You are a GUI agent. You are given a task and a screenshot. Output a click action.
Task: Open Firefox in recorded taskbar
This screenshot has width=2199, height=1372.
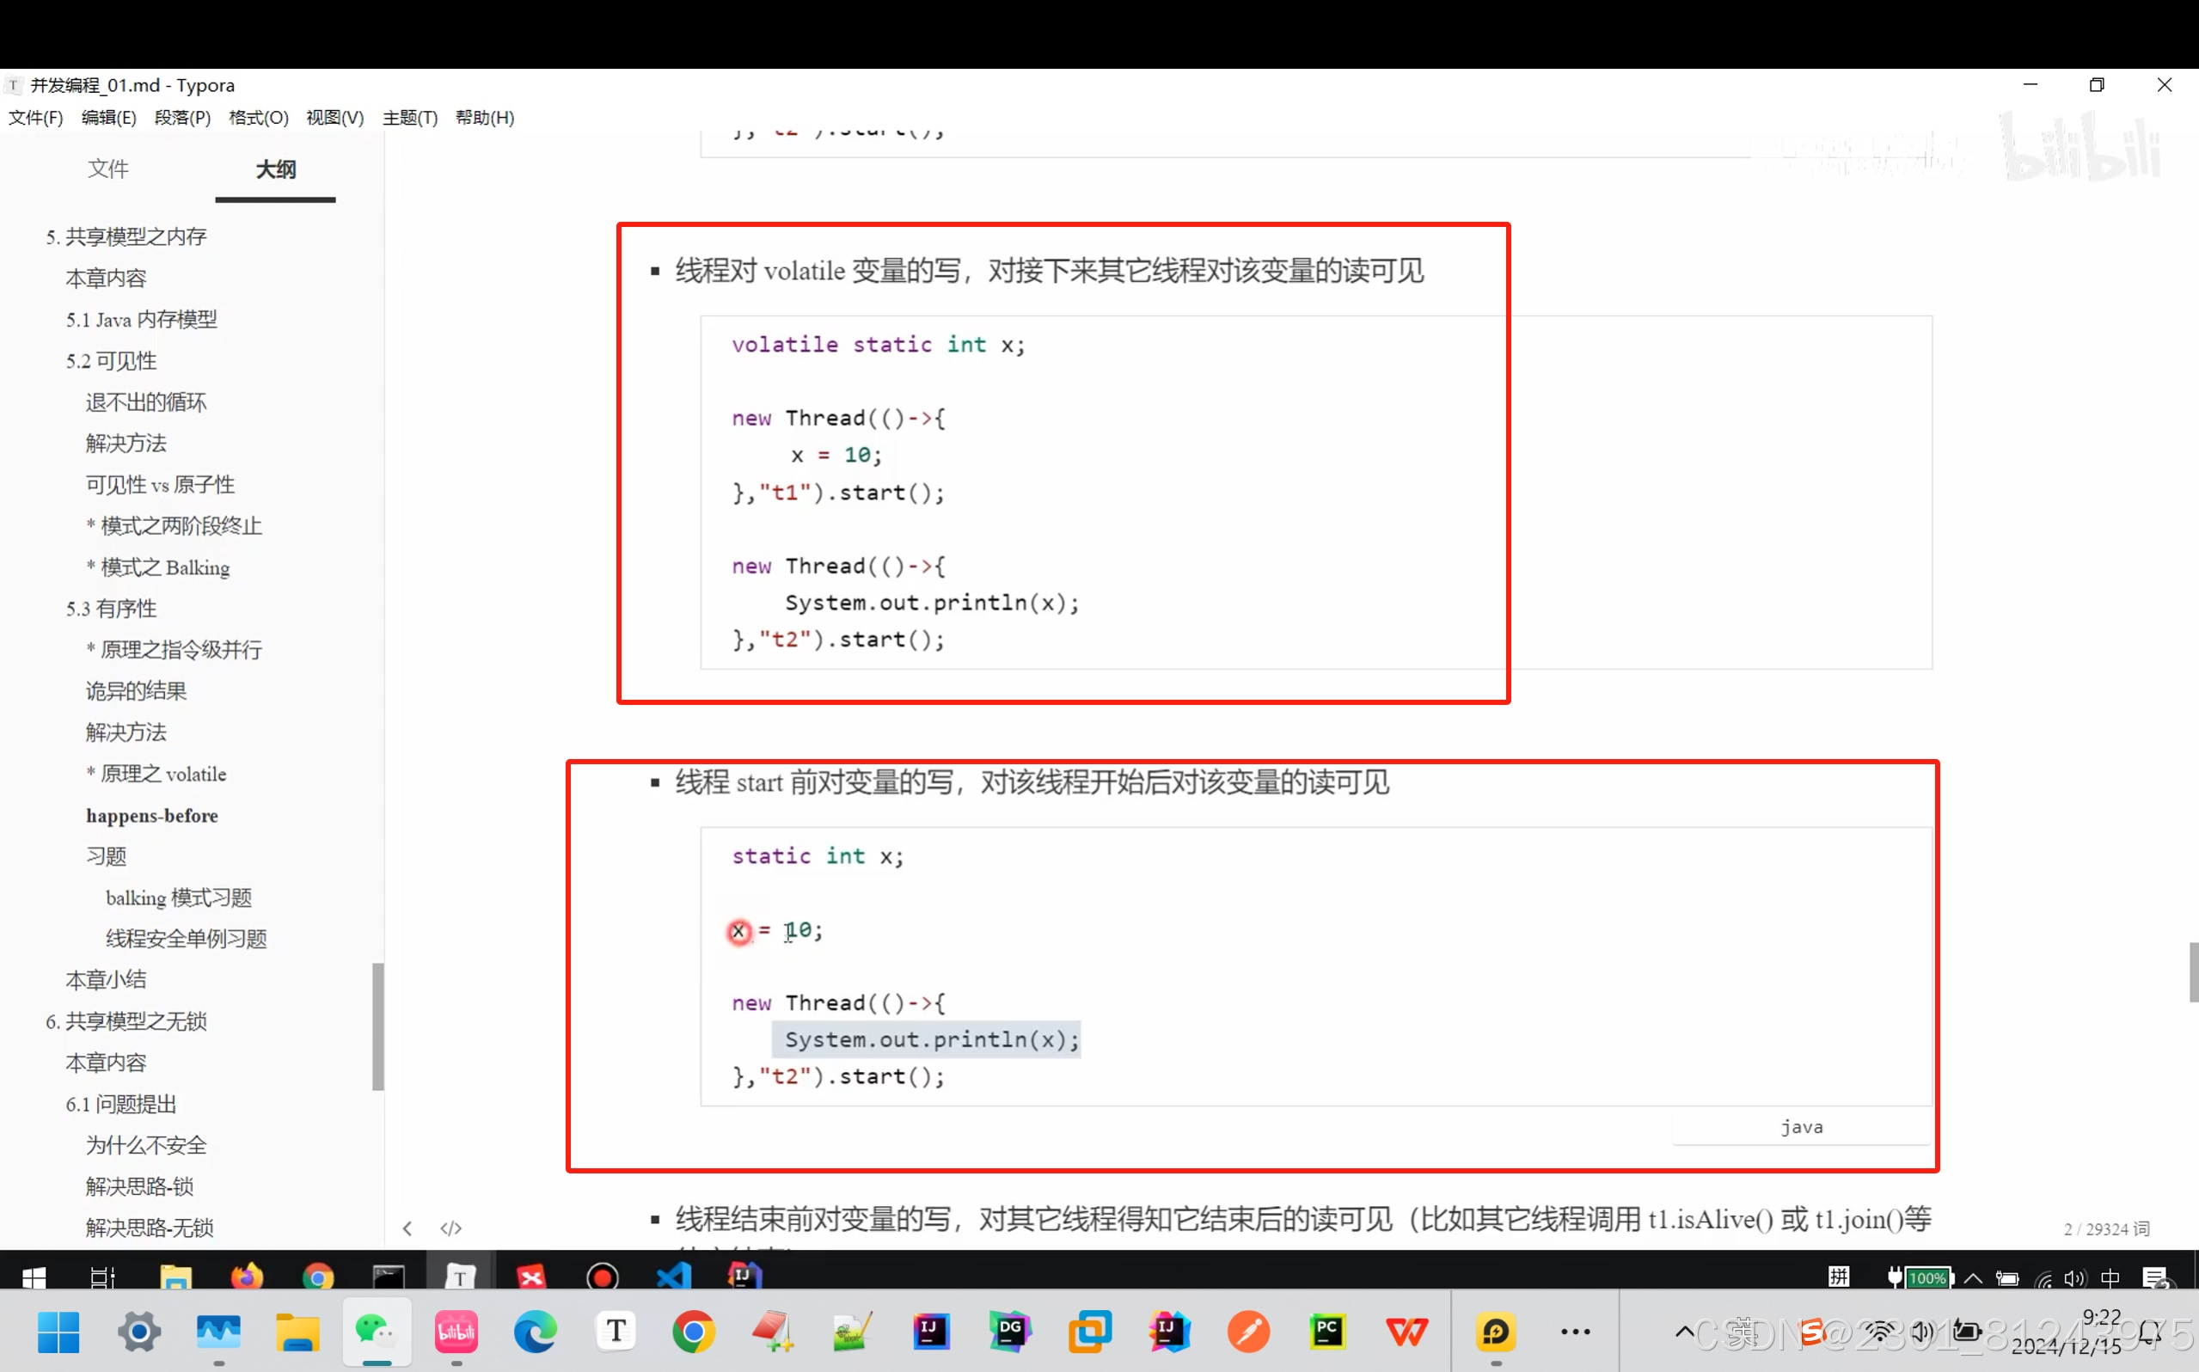tap(246, 1277)
